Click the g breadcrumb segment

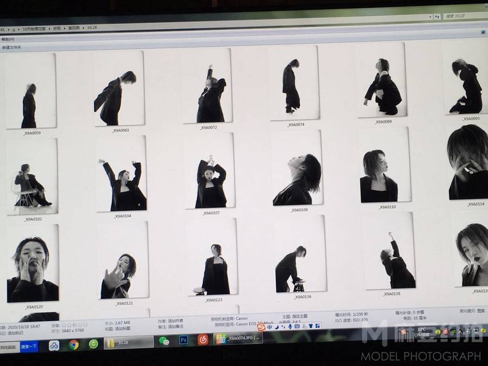coord(14,29)
